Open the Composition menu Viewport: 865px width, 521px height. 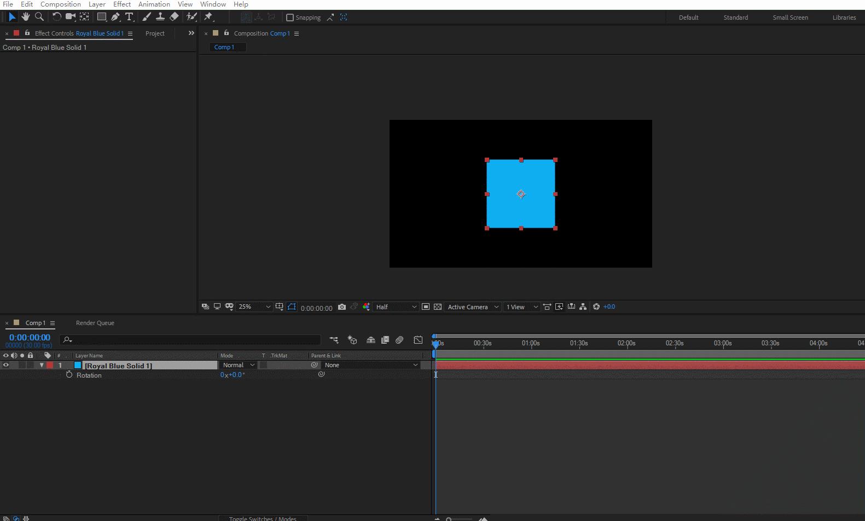(x=60, y=4)
